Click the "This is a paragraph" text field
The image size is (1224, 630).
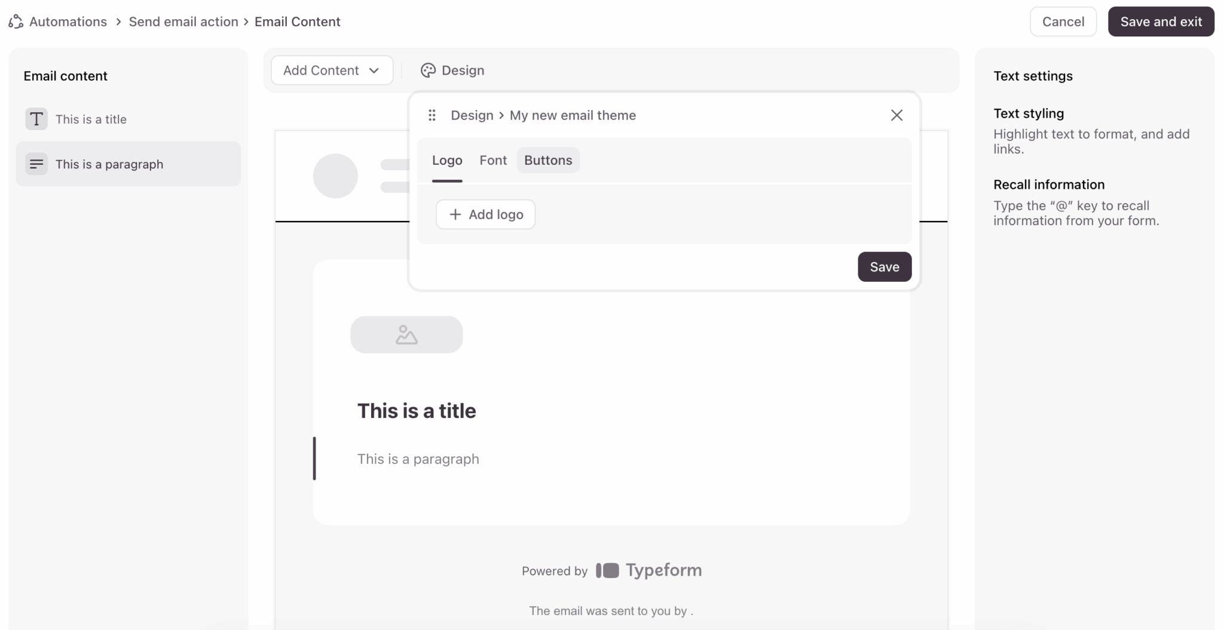(x=418, y=459)
